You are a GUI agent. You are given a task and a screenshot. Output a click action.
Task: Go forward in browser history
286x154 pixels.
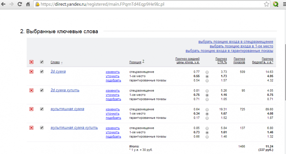tap(11, 4)
